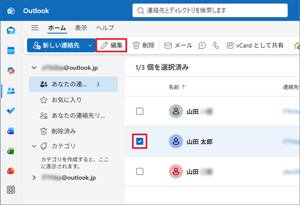Launch Copilot from the left app rail
The width and height of the screenshot is (300, 205).
pyautogui.click(x=11, y=71)
